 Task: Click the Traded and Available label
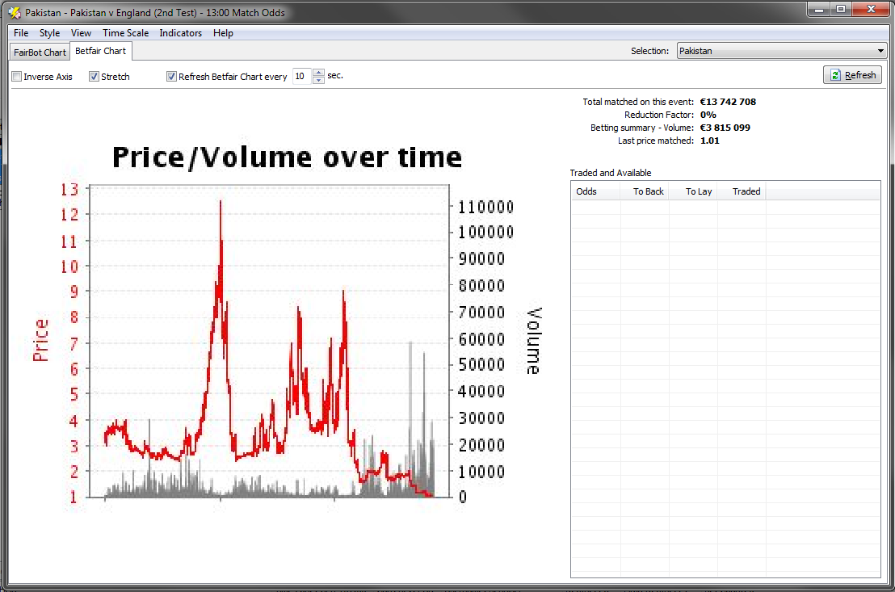click(x=610, y=173)
